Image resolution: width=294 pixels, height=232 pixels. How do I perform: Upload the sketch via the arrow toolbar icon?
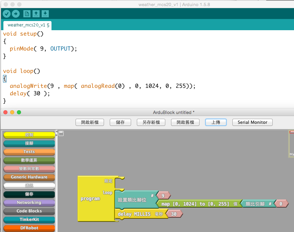[16, 14]
